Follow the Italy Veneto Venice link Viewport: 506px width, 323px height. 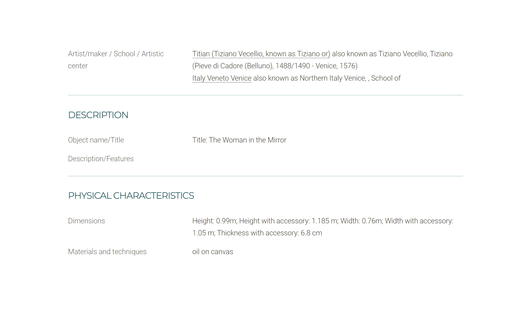[x=222, y=78]
